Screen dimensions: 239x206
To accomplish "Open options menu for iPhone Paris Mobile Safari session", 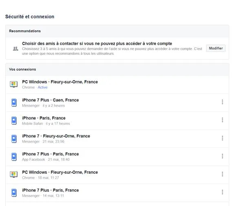I will [222, 120].
